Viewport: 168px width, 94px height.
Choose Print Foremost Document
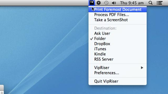[x=118, y=9]
